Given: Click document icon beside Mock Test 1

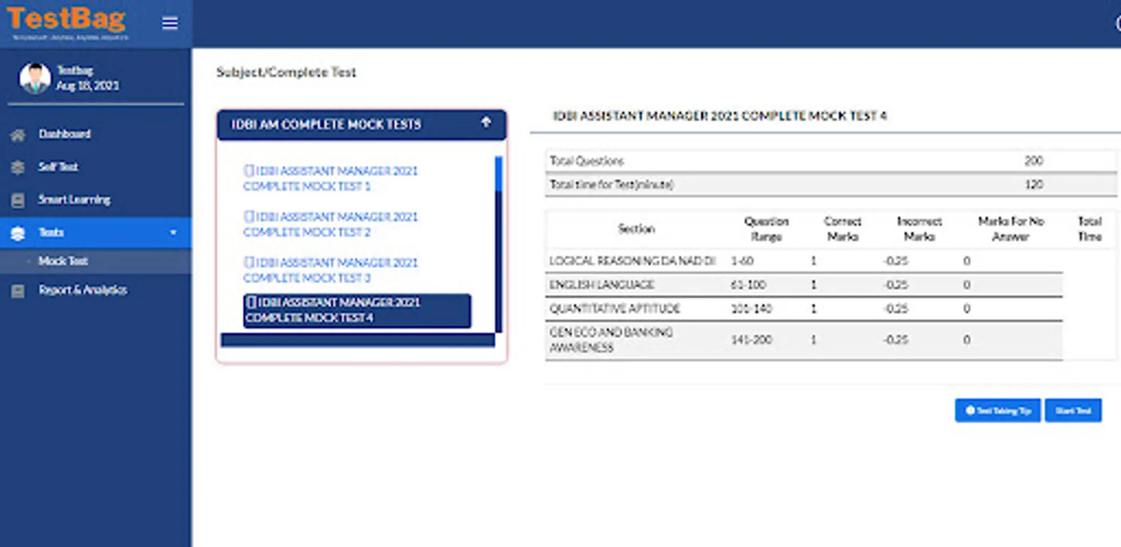Looking at the screenshot, I should click(248, 170).
